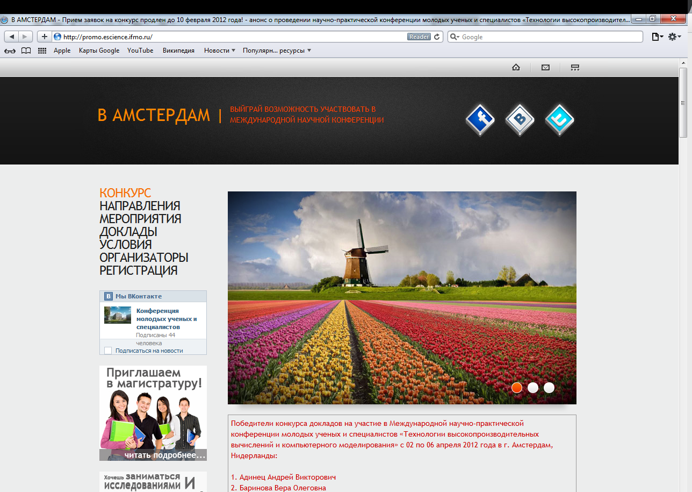
Task: Click 'читать подробнее...' on the magistracy banner
Action: click(165, 455)
